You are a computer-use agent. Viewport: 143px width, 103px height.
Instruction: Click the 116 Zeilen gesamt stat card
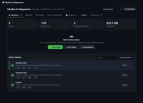55,24
